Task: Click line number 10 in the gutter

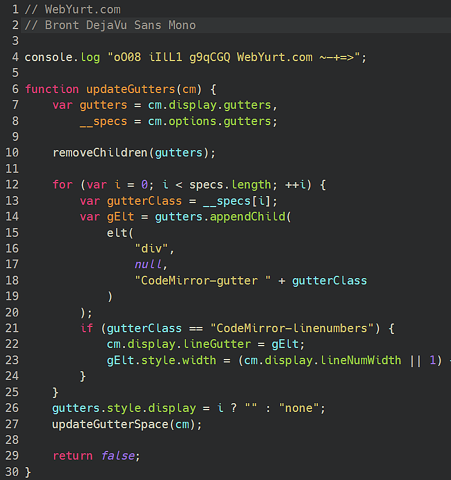Action: (x=12, y=152)
